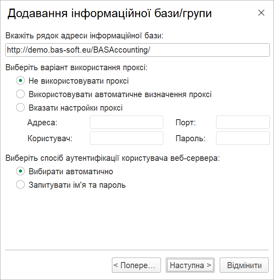This screenshot has width=274, height=280.
Task: Click the proxy "Порт" input field
Action: pyautogui.click(x=243, y=122)
